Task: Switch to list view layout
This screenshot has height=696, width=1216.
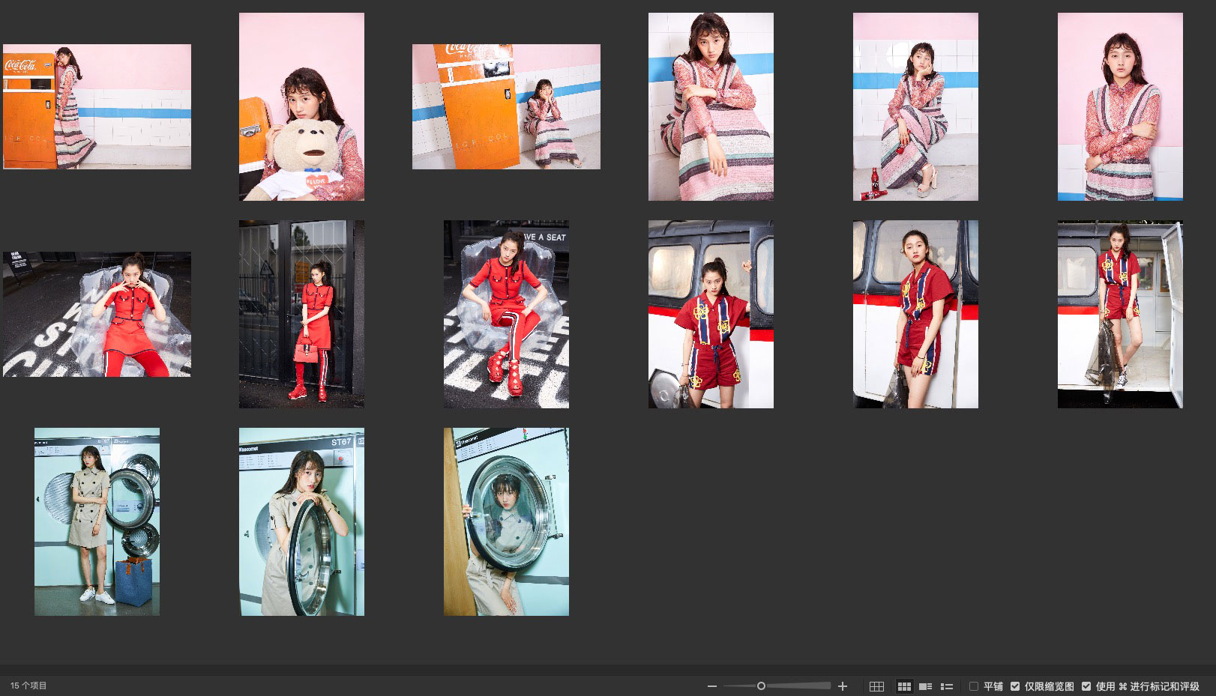Action: pos(947,686)
